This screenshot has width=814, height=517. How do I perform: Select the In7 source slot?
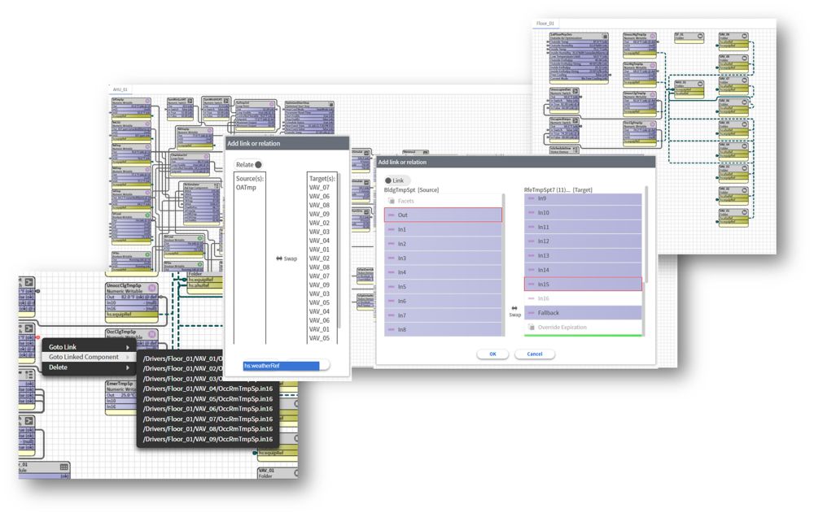coord(444,315)
